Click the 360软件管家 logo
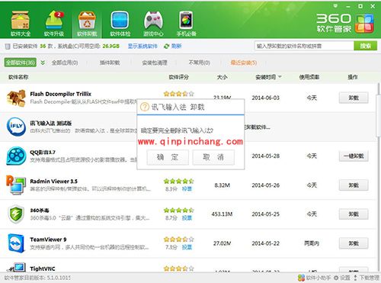381x283 pixels. click(345, 24)
